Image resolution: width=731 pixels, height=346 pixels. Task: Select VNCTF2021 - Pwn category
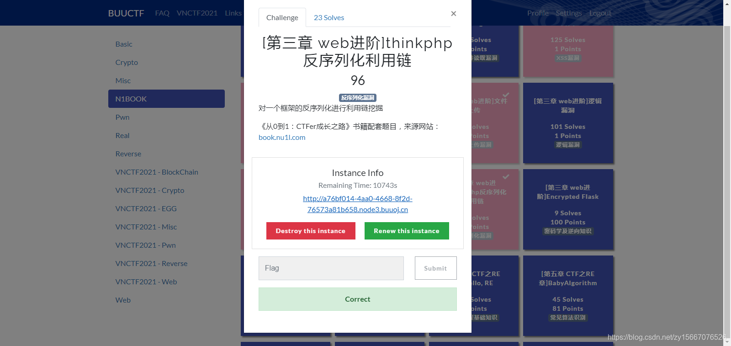click(x=166, y=245)
